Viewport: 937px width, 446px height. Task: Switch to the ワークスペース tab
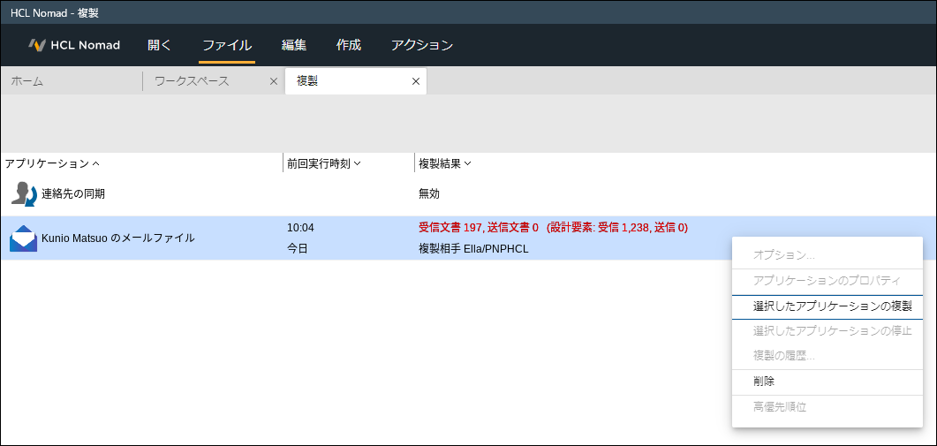tap(192, 81)
